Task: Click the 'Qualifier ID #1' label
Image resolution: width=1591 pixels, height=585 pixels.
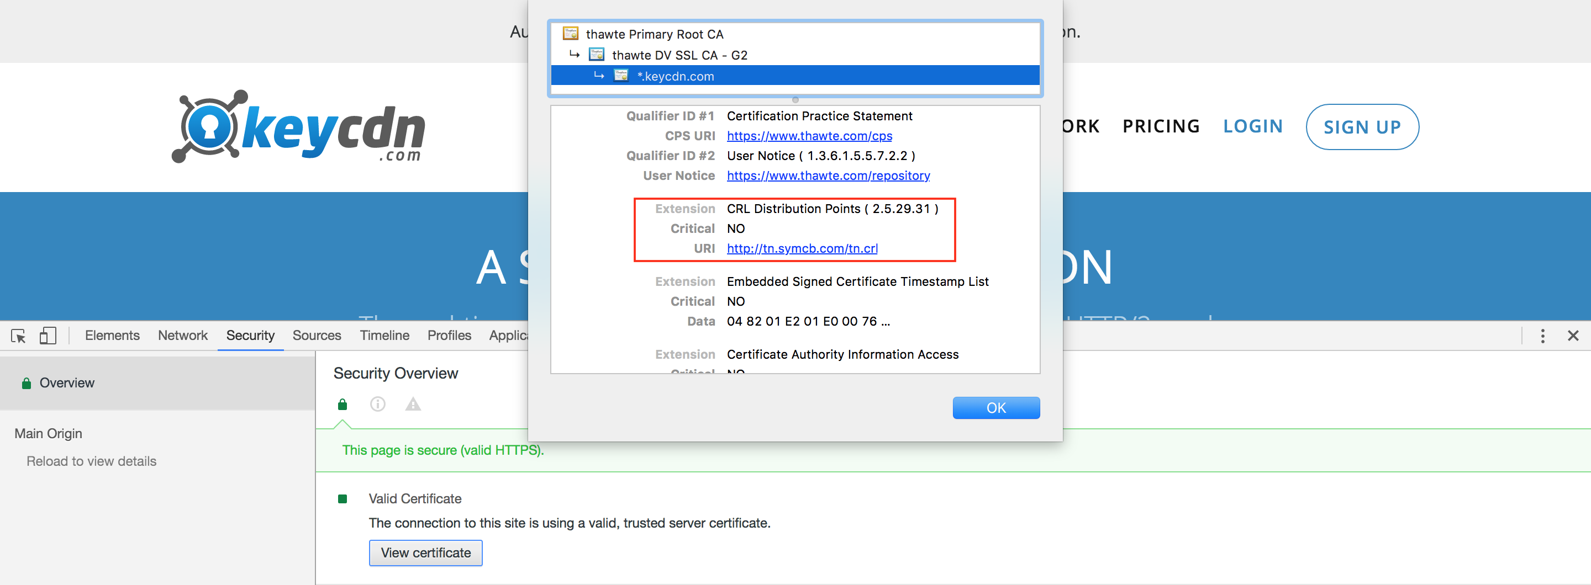Action: [x=670, y=116]
